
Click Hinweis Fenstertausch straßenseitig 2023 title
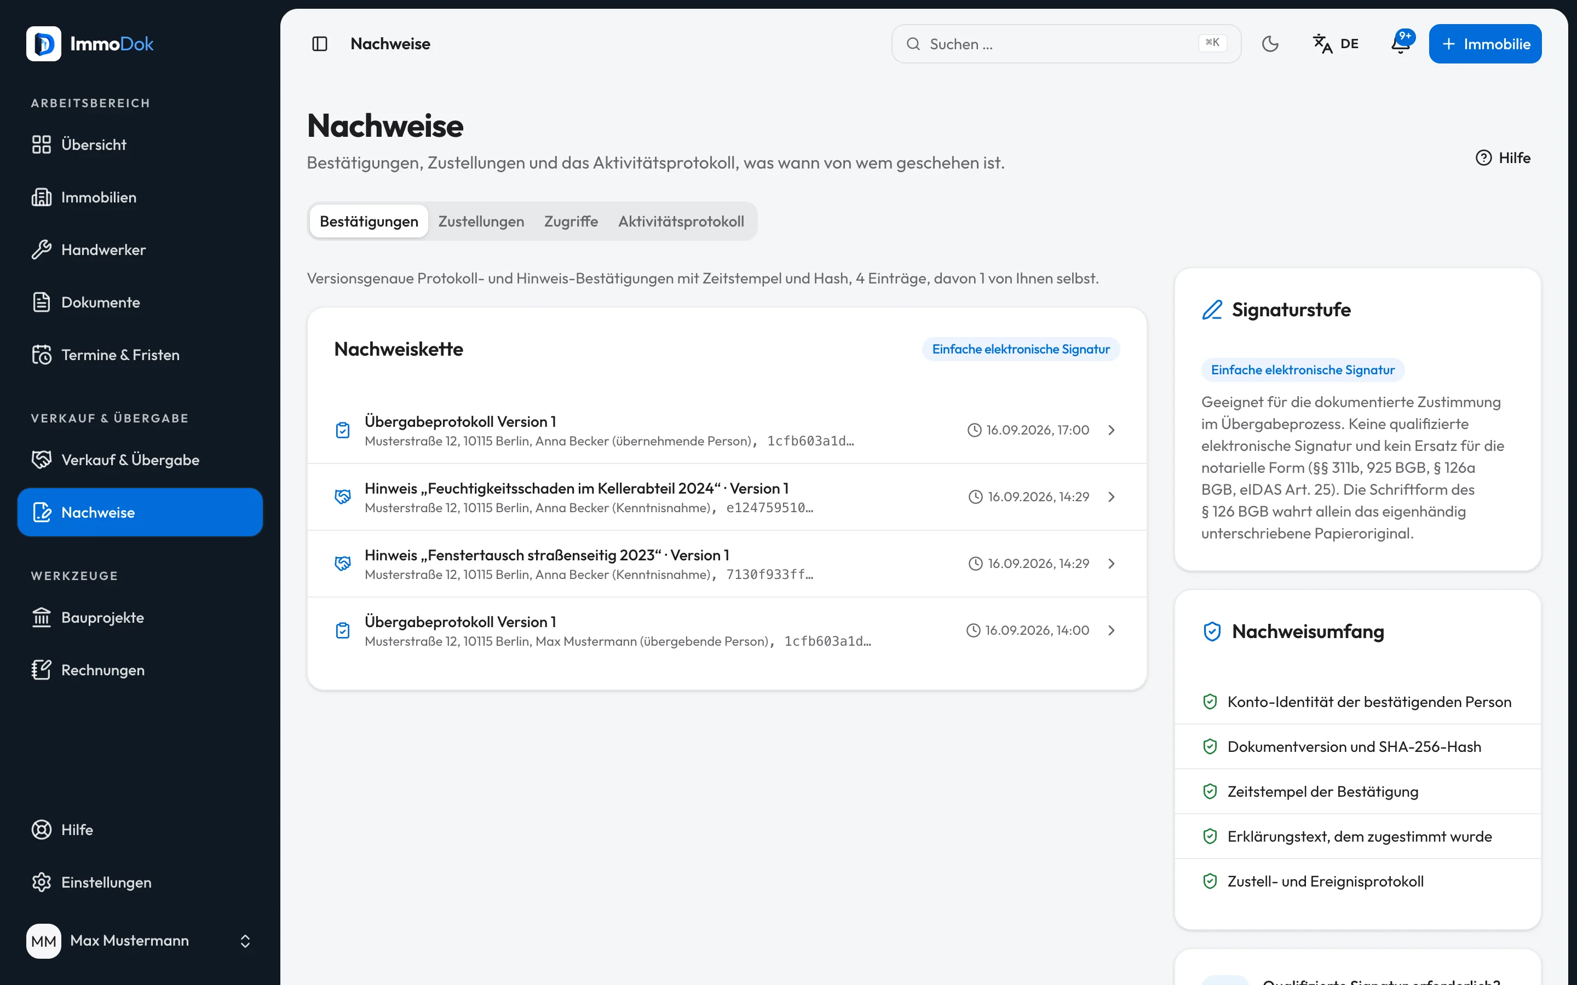point(546,555)
